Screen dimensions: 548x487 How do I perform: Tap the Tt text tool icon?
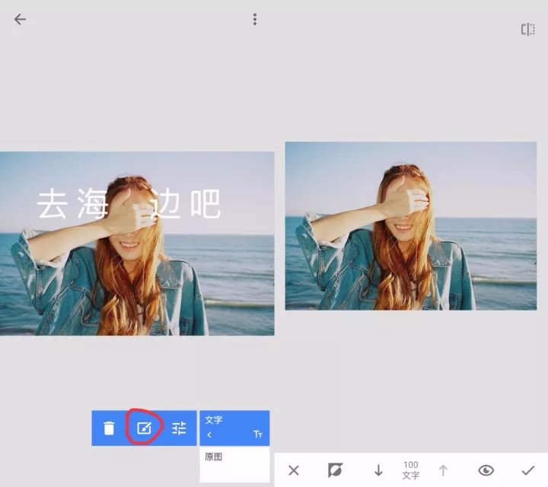click(258, 434)
